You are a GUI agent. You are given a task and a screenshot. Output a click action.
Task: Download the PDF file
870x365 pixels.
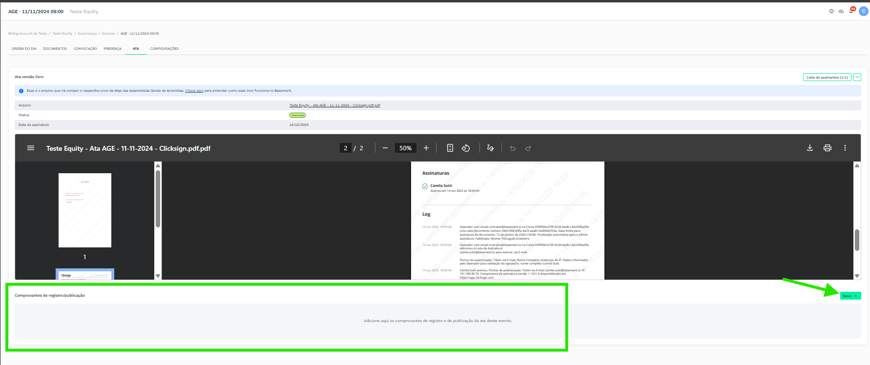810,148
